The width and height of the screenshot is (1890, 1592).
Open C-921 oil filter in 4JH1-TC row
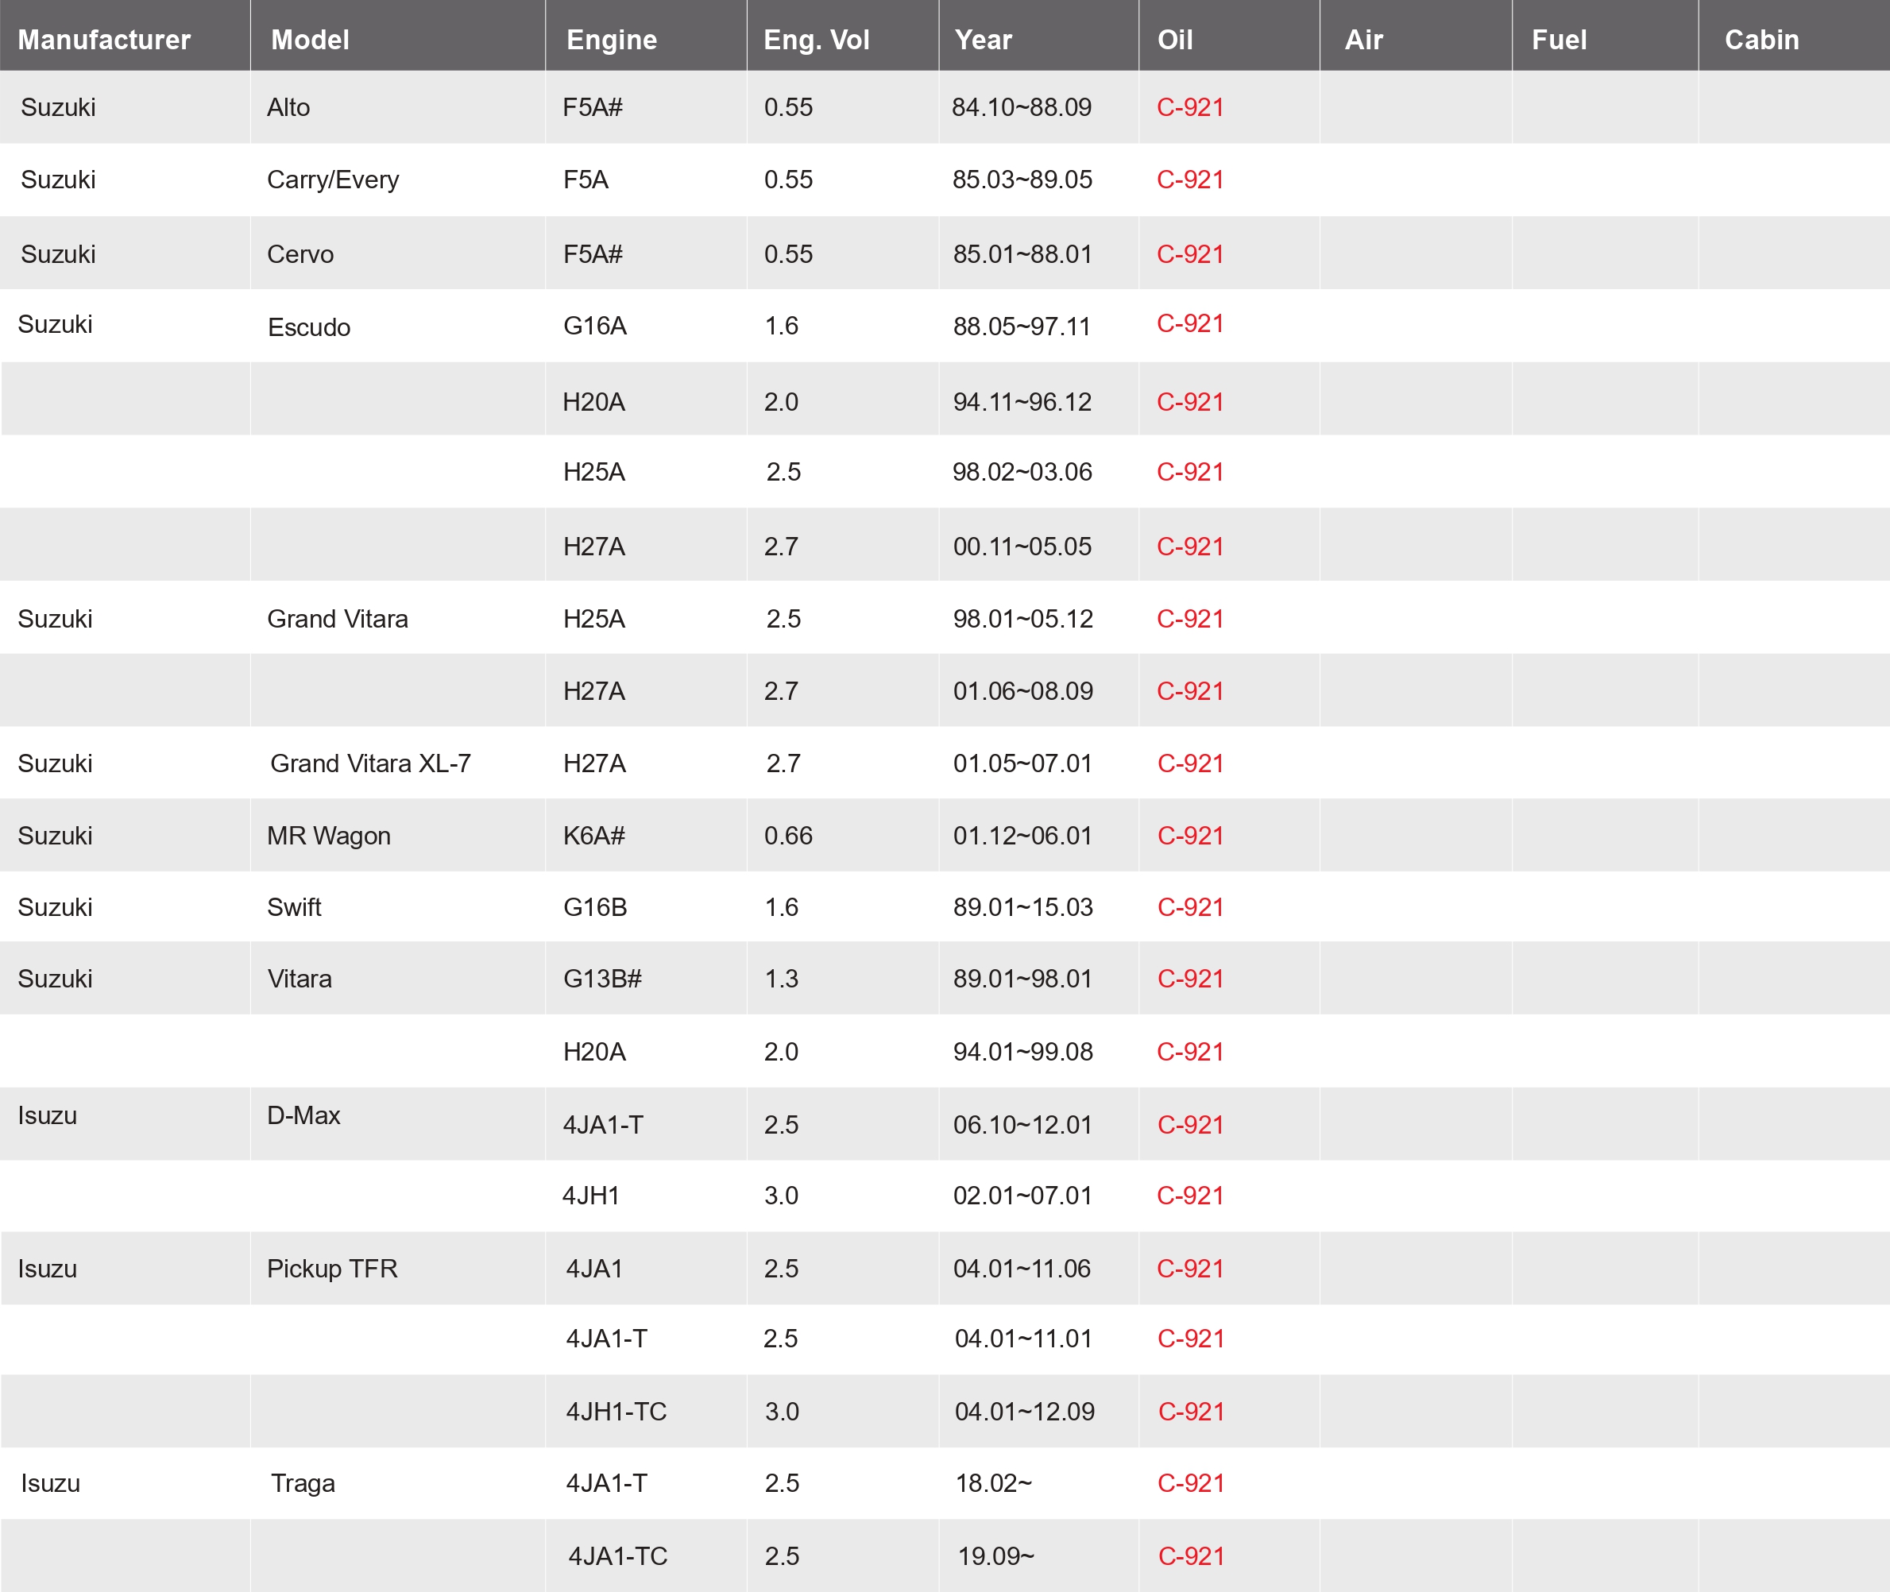[x=1192, y=1412]
